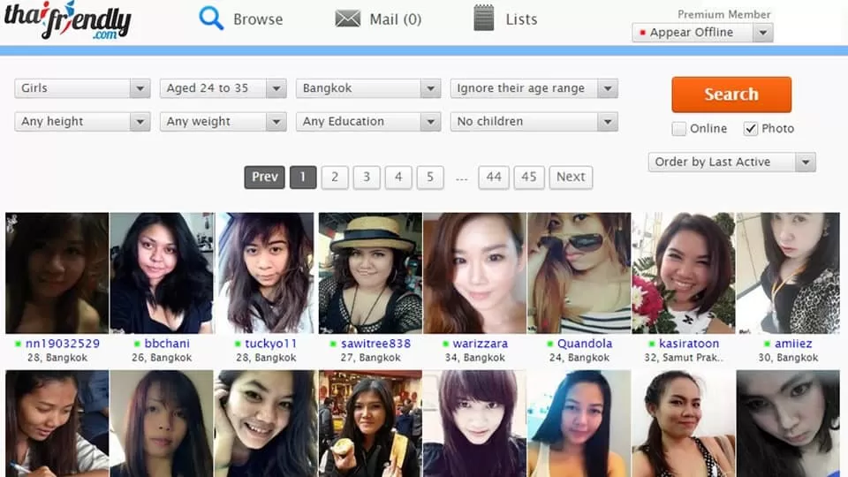Open the warizzara profile photo thumbnail
This screenshot has width=848, height=477.
pyautogui.click(x=474, y=273)
